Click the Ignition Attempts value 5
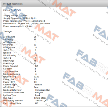Image resolution: width=108 pixels, height=107 pixels. [x=36, y=74]
